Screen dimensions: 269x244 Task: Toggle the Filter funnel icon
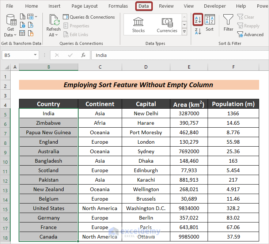[x=228, y=23]
